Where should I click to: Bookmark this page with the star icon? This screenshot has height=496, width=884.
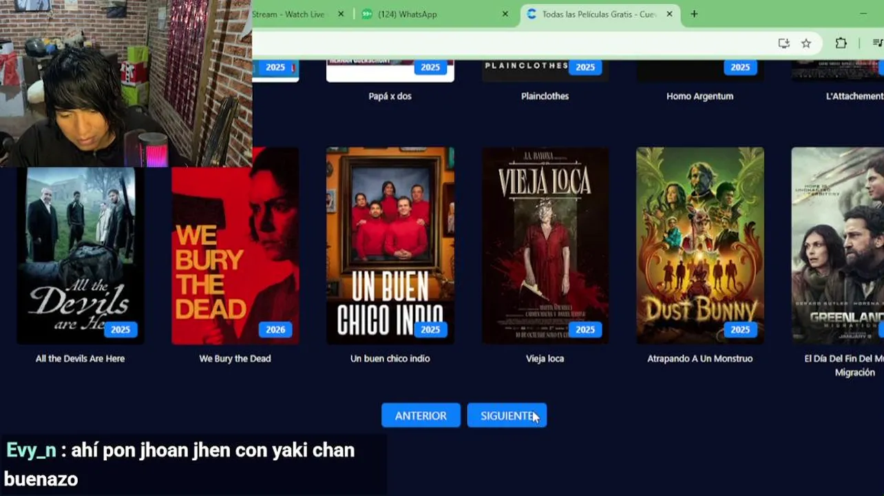pos(806,43)
